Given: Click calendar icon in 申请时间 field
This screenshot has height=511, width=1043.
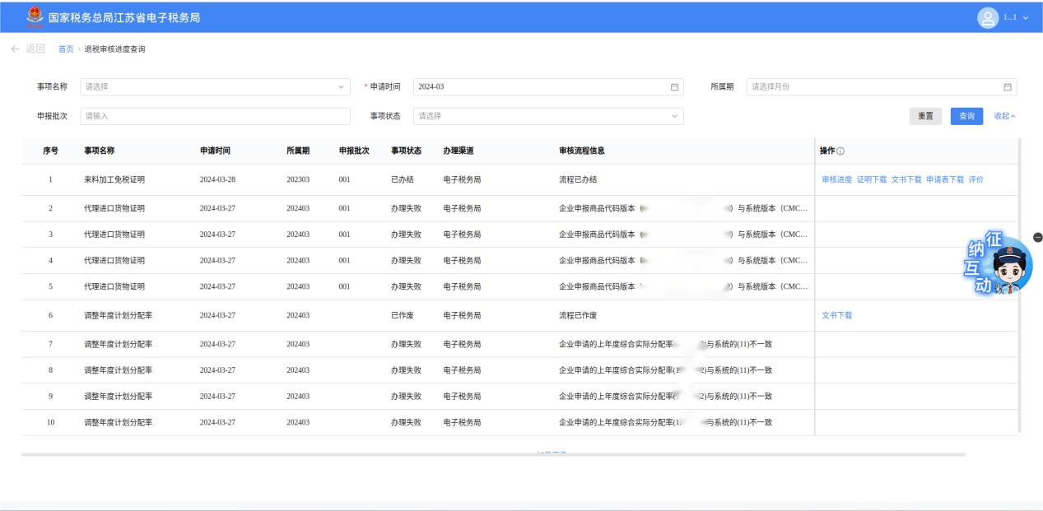Looking at the screenshot, I should [674, 87].
